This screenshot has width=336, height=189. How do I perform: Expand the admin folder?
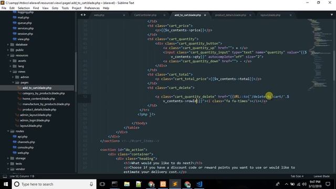(13, 77)
